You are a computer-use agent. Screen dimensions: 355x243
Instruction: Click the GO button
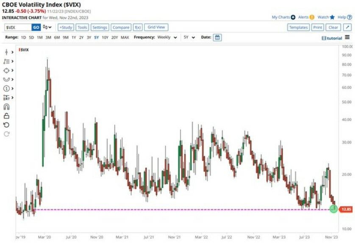tap(36, 27)
